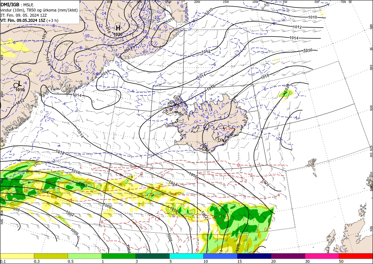This screenshot has height=264, width=373.
Task: Click the '0W' longitude label at top
Action: tap(317, 2)
